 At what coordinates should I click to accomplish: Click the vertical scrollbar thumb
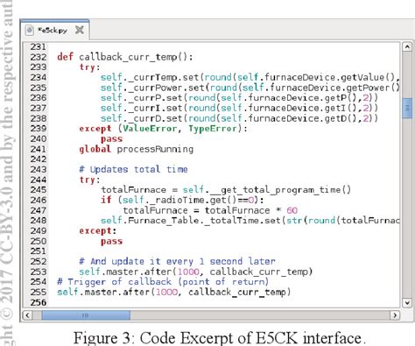click(407, 109)
